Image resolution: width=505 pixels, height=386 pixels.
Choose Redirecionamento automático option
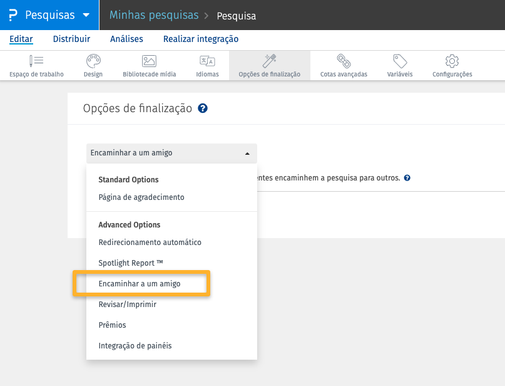point(150,242)
